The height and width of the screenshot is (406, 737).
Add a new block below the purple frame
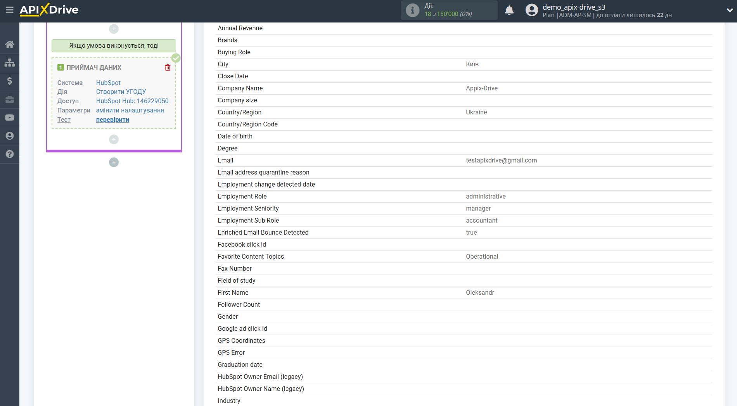[x=114, y=162]
